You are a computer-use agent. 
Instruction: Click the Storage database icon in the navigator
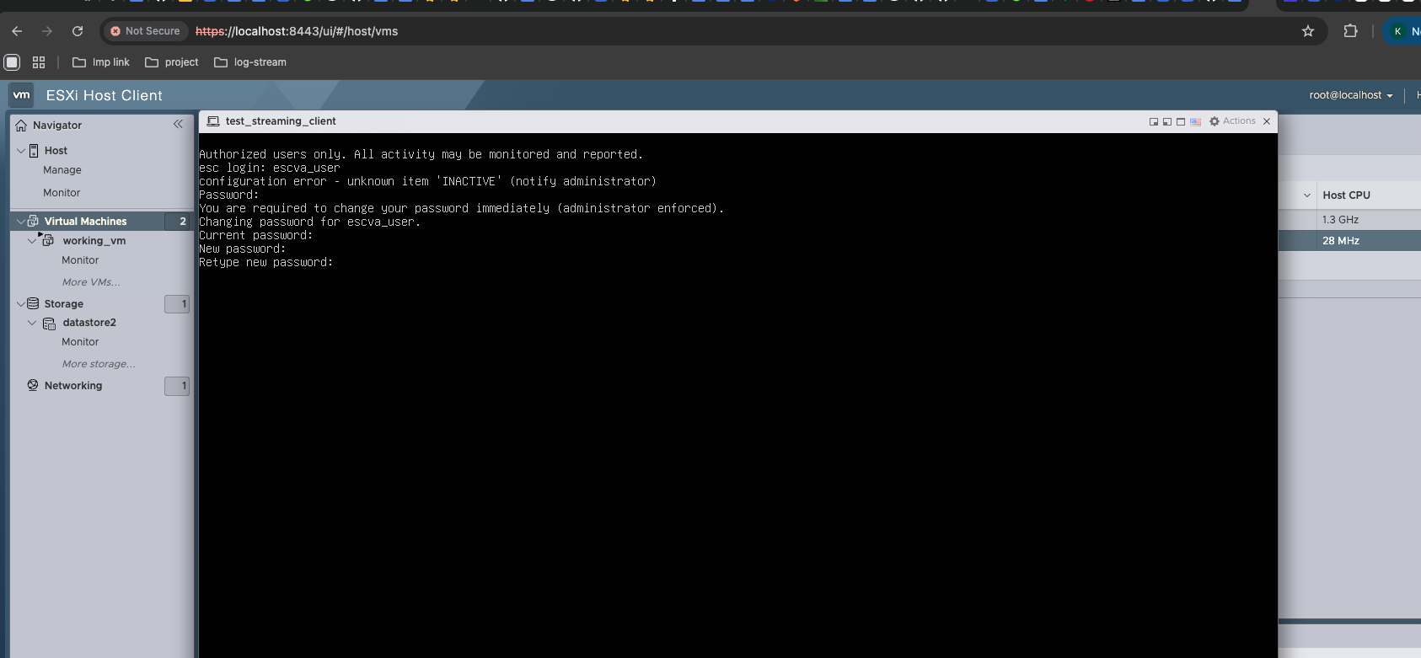[33, 303]
